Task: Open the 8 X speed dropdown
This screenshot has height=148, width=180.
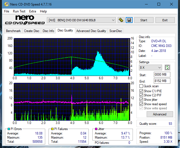Action: [151, 67]
